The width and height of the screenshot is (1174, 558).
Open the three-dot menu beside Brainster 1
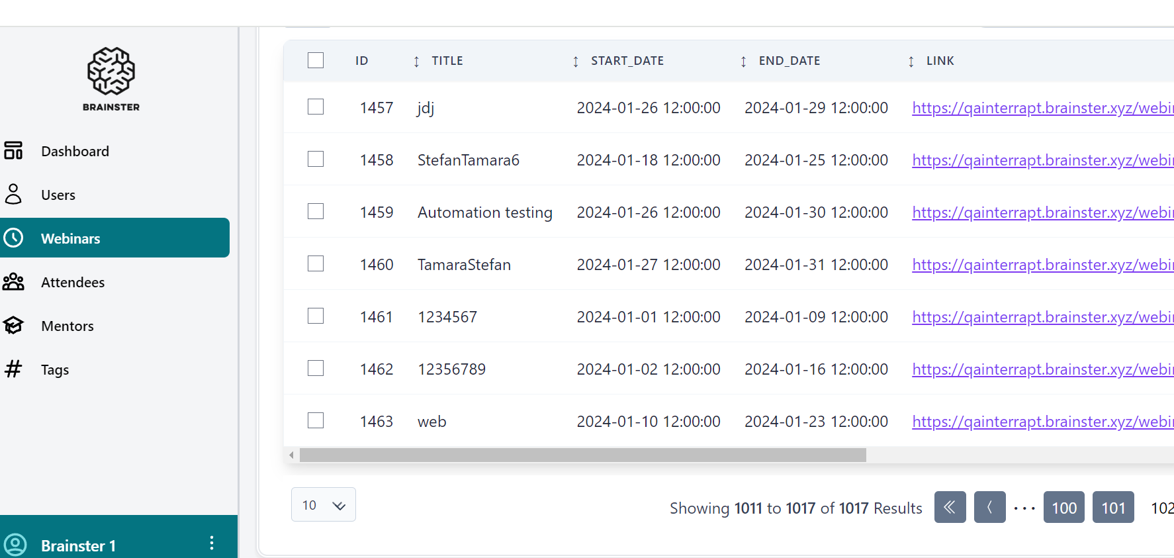212,543
